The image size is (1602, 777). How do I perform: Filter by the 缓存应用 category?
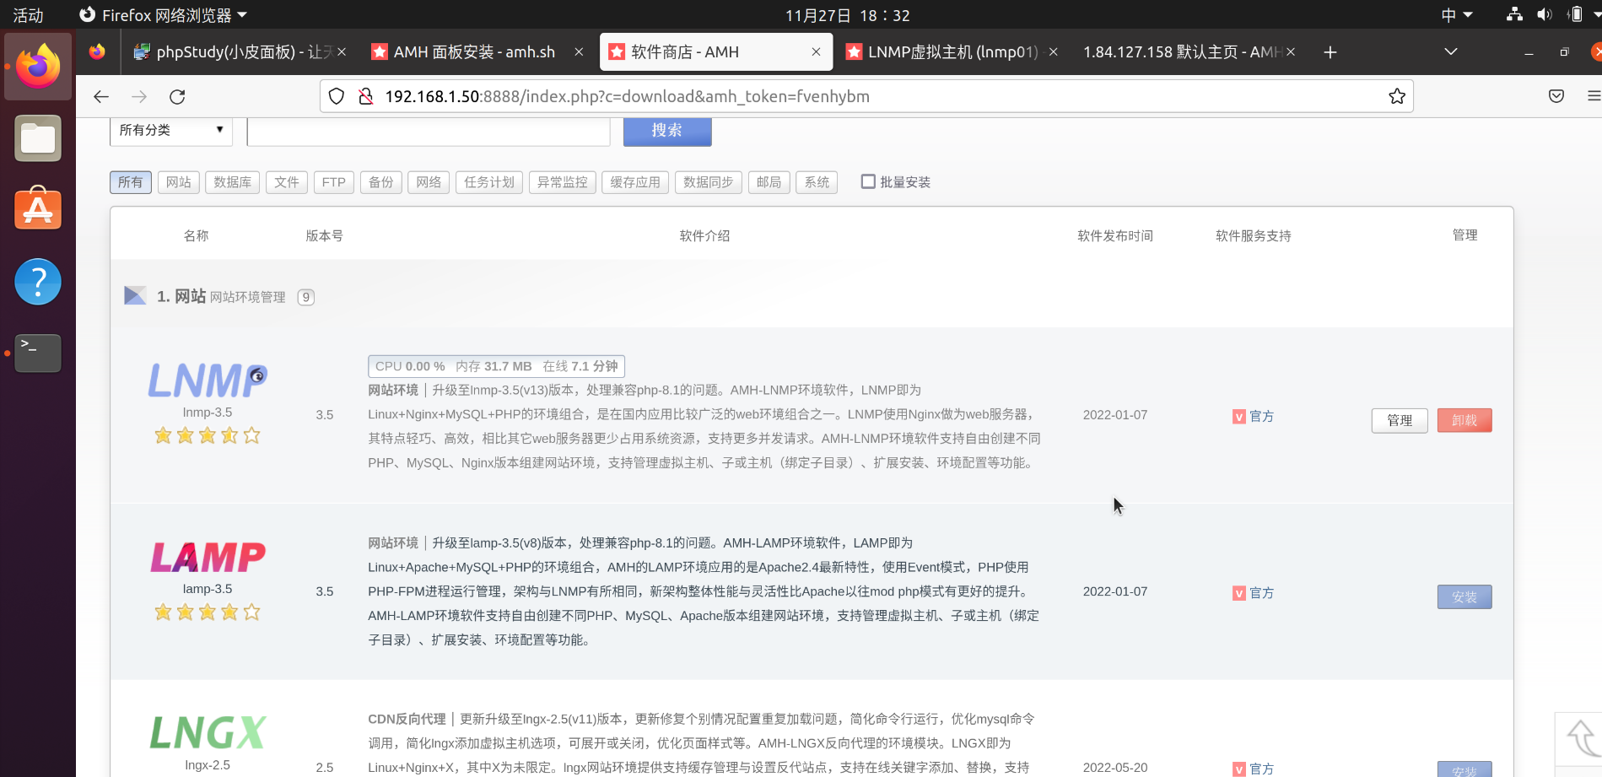tap(635, 182)
